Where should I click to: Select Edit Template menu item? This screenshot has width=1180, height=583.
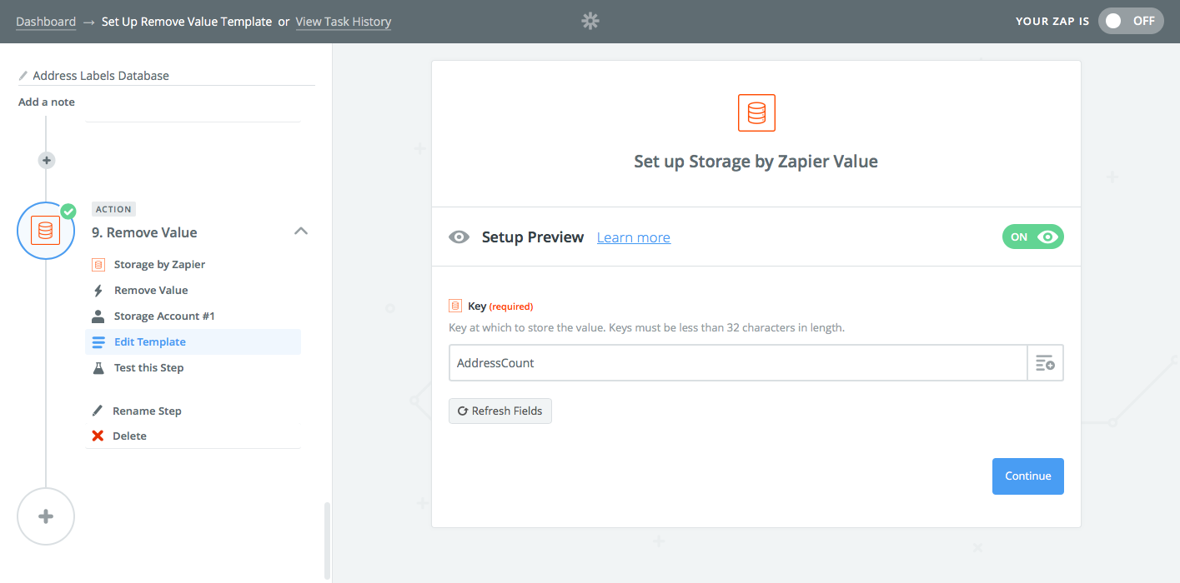tap(193, 341)
